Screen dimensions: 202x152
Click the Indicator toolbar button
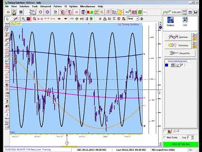[172, 12]
